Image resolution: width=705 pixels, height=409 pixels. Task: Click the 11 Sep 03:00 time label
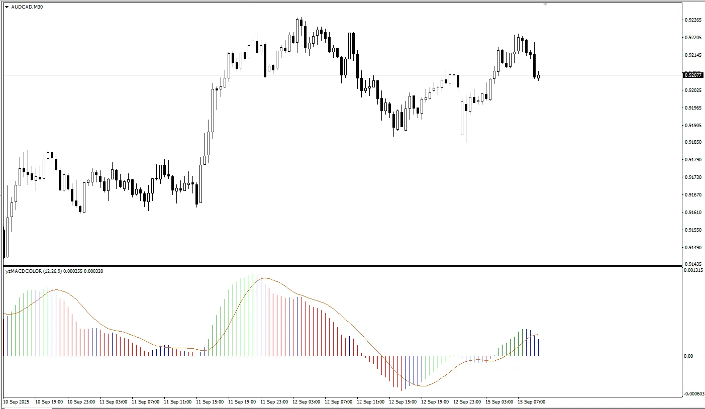114,402
